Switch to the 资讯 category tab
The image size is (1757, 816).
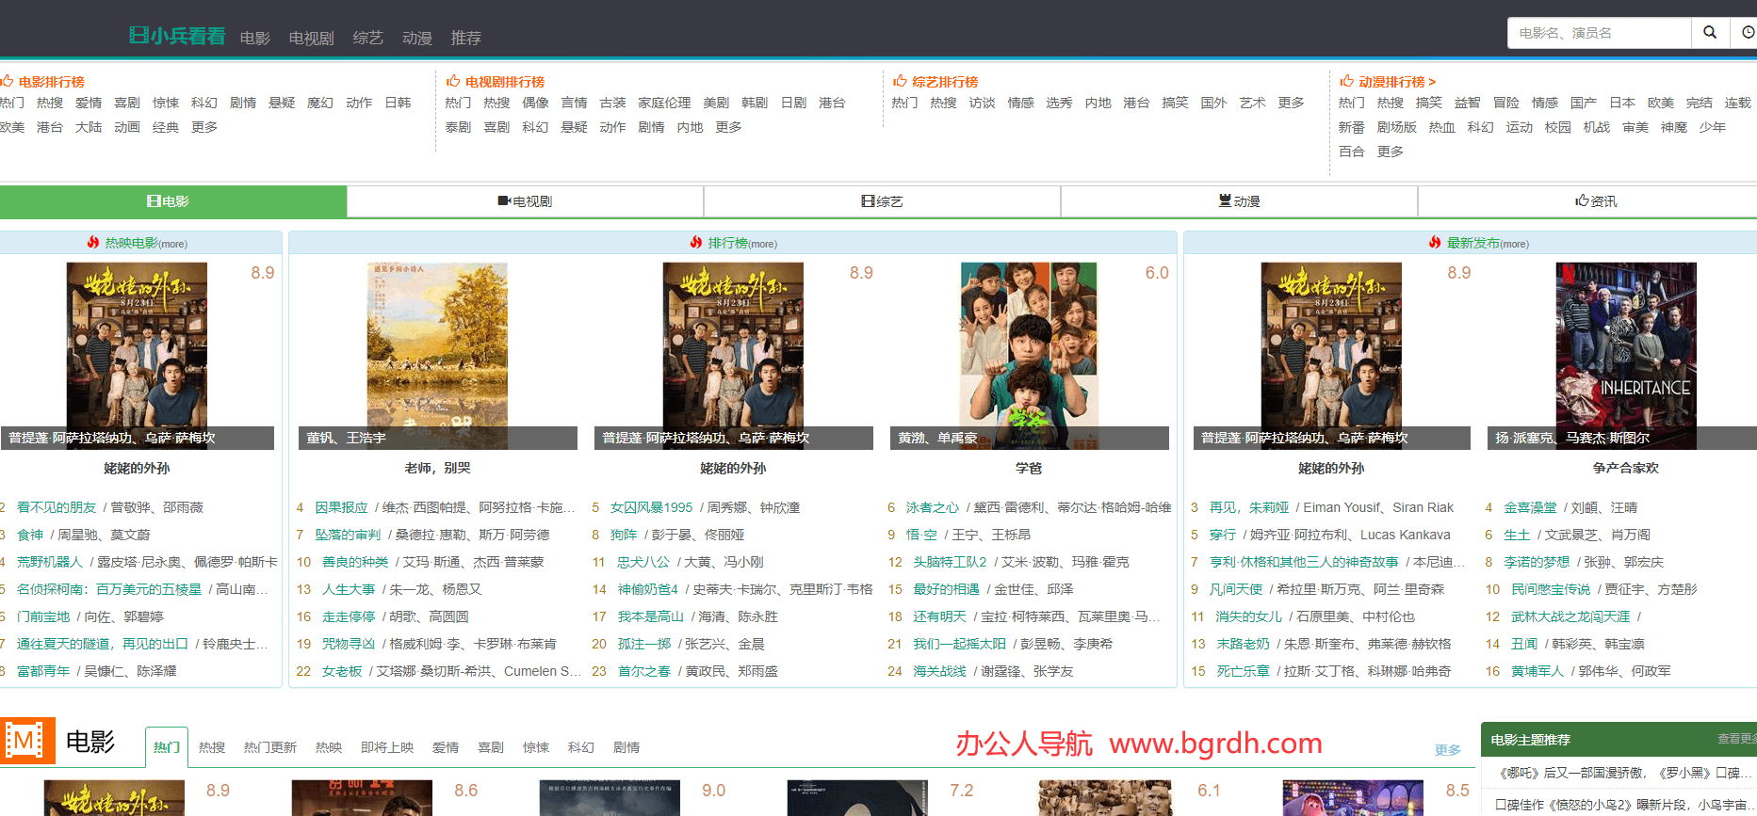tap(1587, 201)
